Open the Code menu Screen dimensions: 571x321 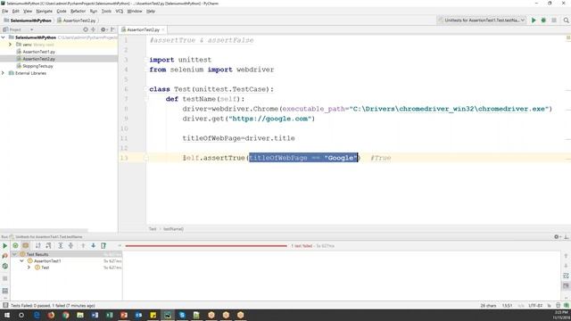[x=62, y=12]
